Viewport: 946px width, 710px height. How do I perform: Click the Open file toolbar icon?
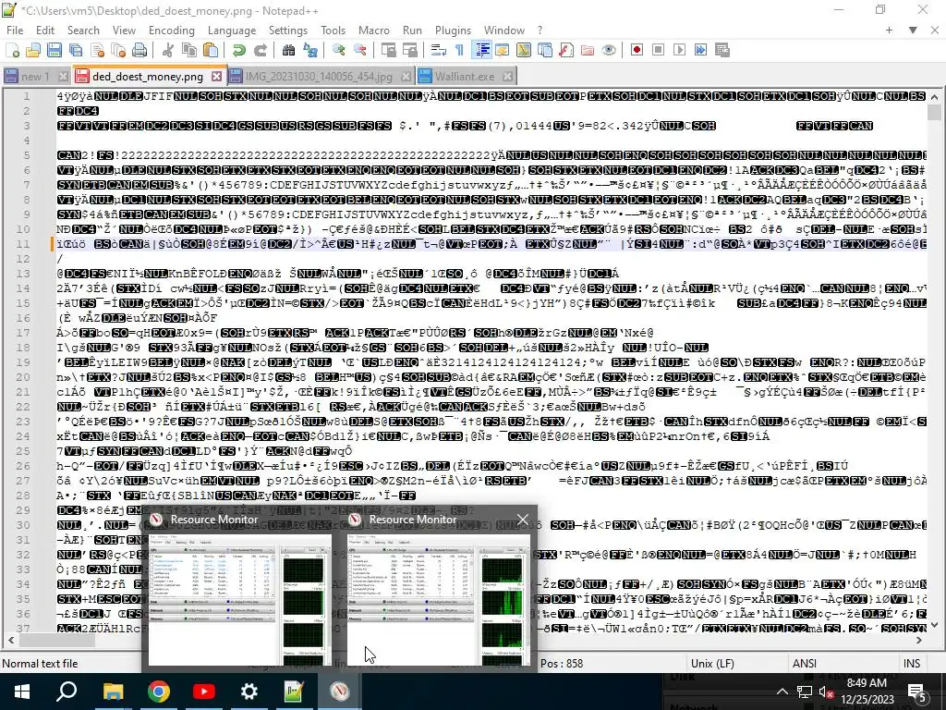pyautogui.click(x=33, y=50)
